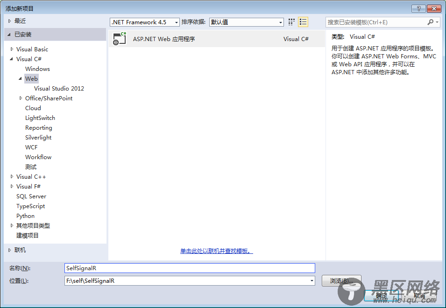Select Visual Studio 2012 node
Viewport: 446px width, 308px height.
click(x=59, y=88)
